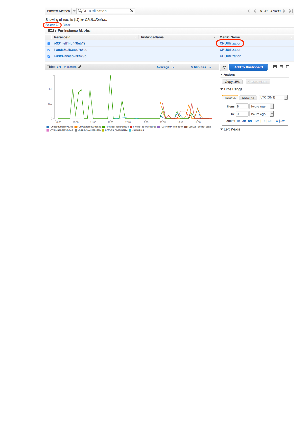
Task: Zoom graph to 6h
Action: tap(250, 121)
